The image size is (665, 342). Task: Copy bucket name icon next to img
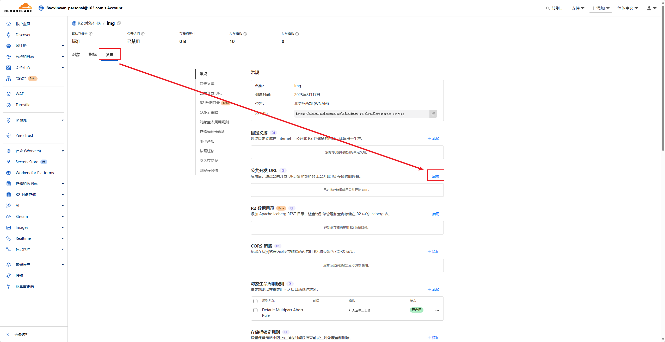pyautogui.click(x=119, y=23)
